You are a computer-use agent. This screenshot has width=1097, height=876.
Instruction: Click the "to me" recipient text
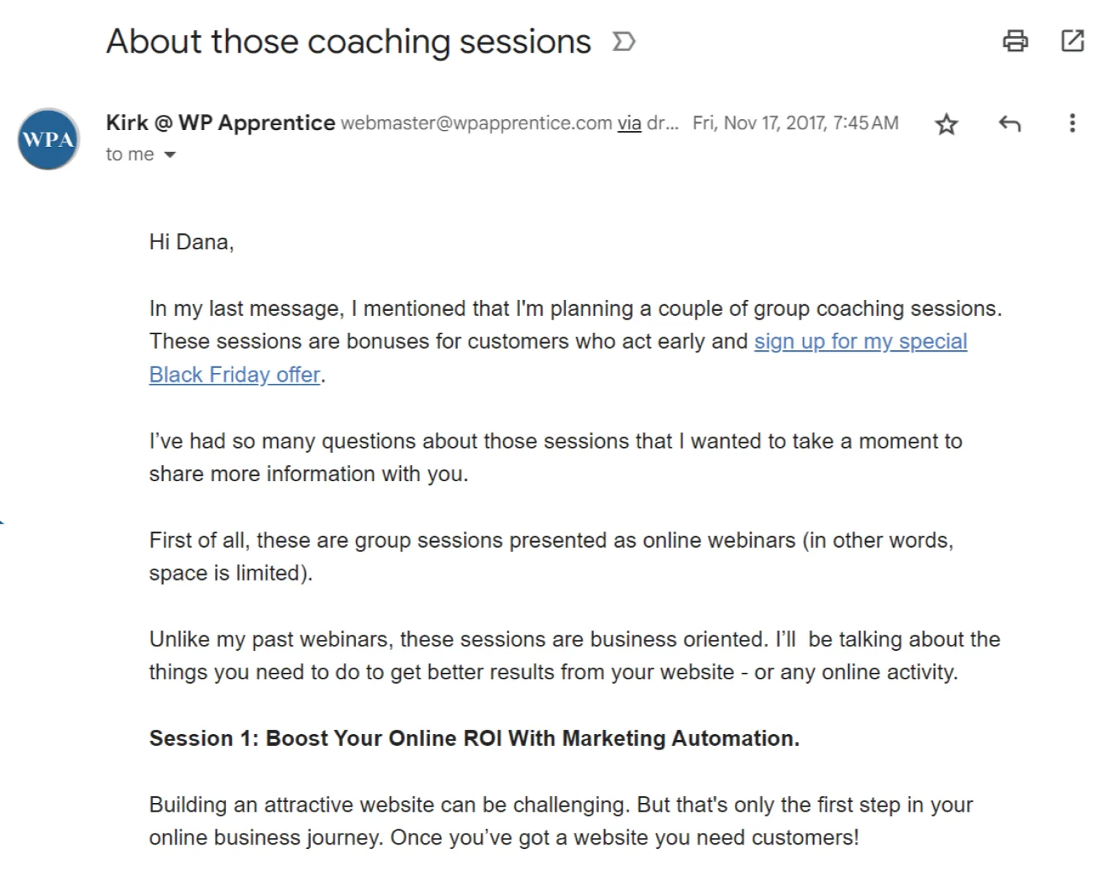[129, 155]
